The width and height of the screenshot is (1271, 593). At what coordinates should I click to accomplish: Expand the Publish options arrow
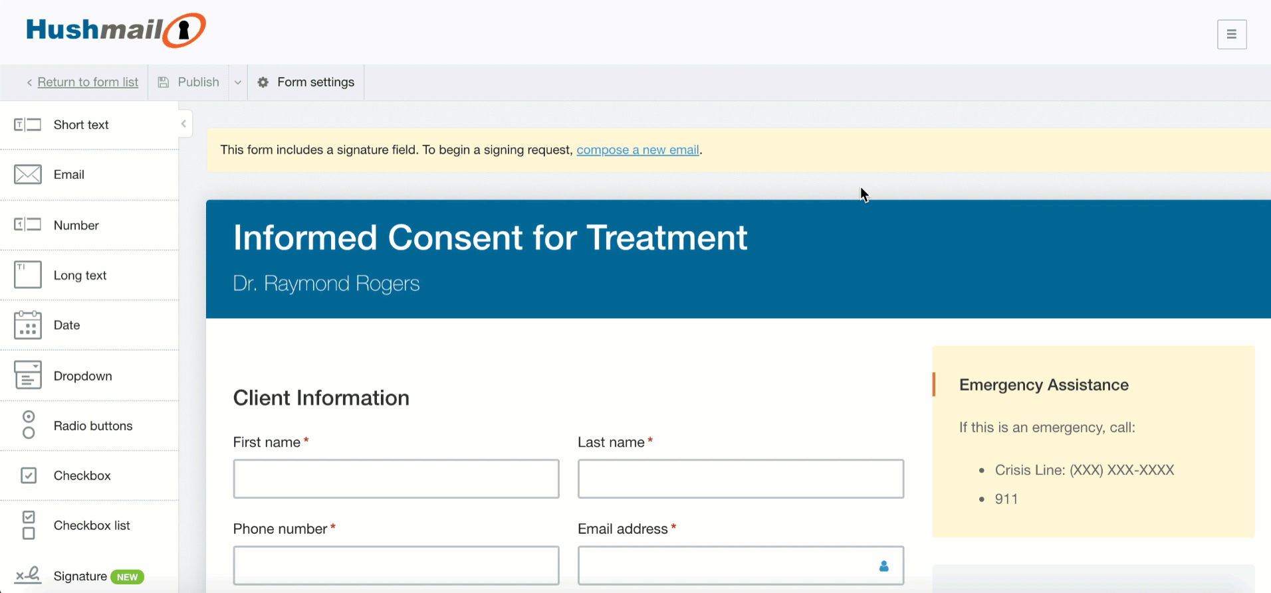click(x=238, y=82)
